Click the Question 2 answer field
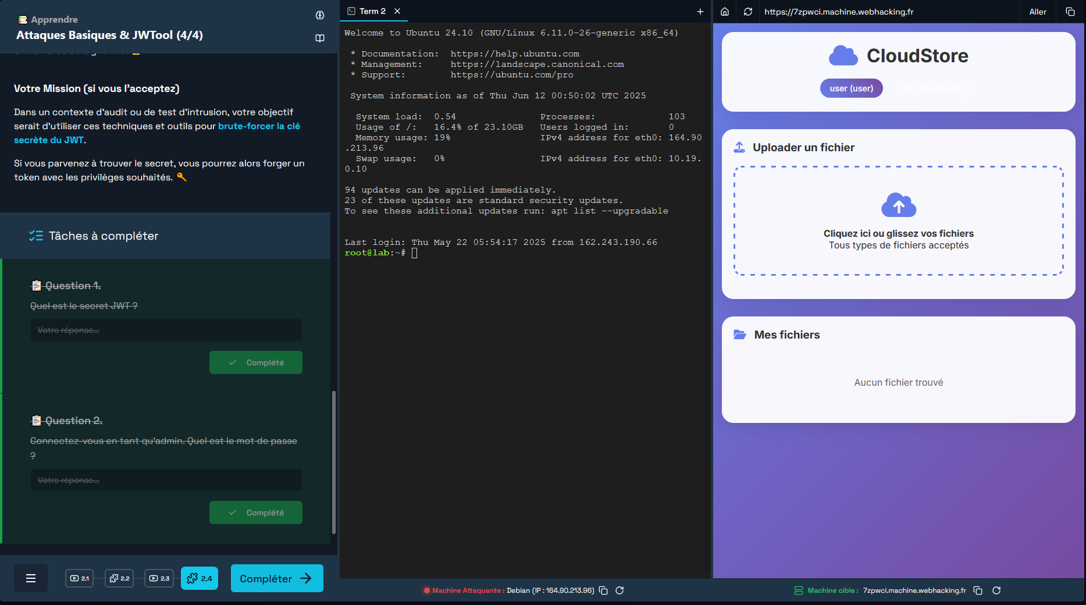 166,480
